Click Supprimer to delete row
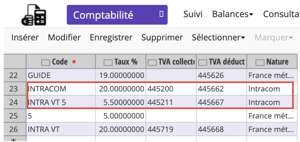 162,38
